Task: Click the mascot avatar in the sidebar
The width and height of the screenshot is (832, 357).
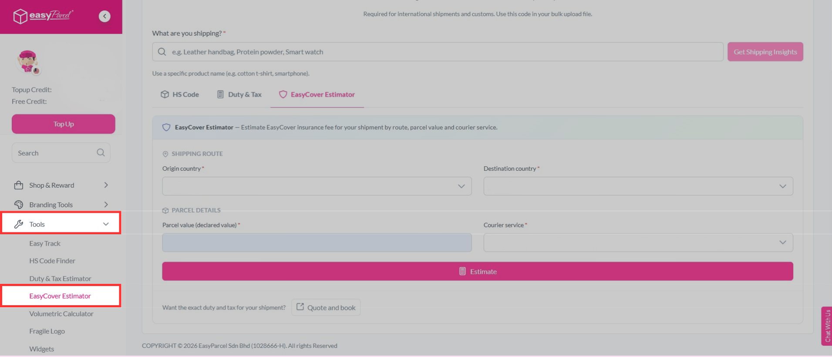Action: click(x=28, y=62)
